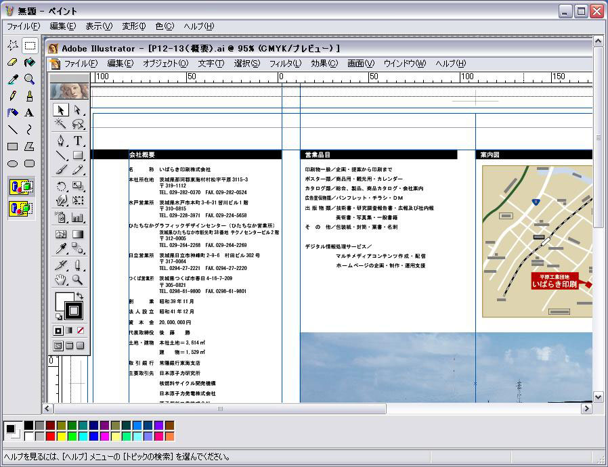Select the Paint rectangle shape tool
Screen dimensions: 608x467
tap(12, 146)
